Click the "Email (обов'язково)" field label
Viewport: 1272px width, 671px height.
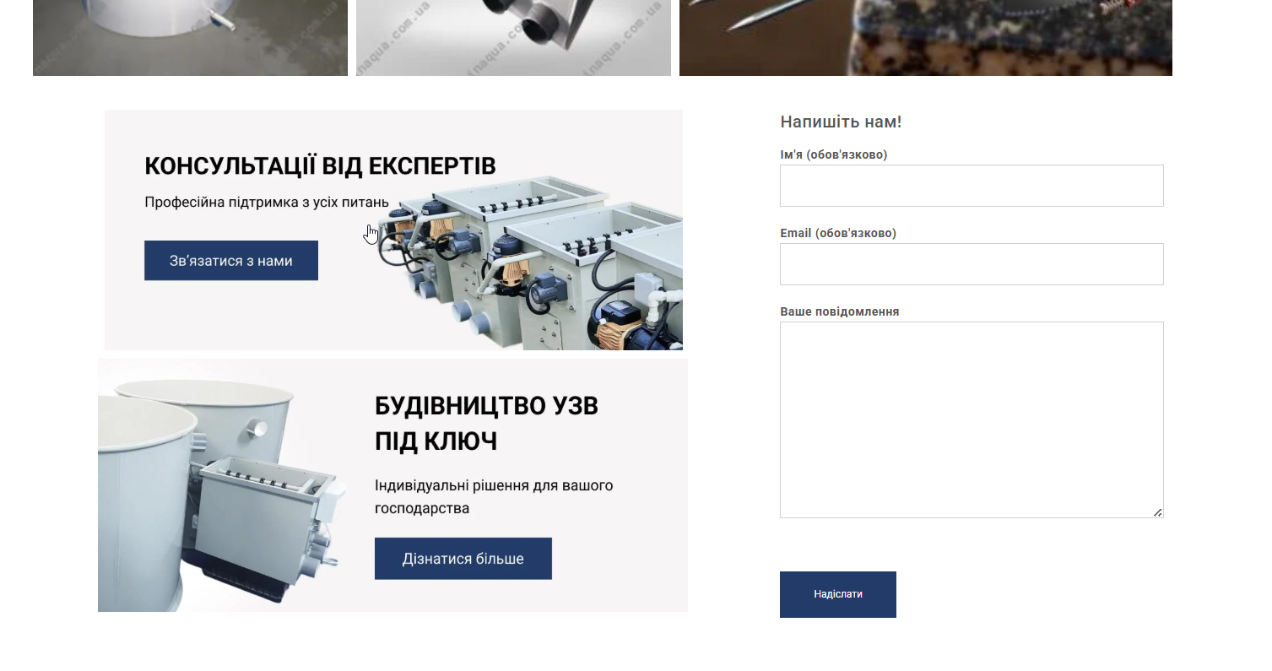pos(838,233)
